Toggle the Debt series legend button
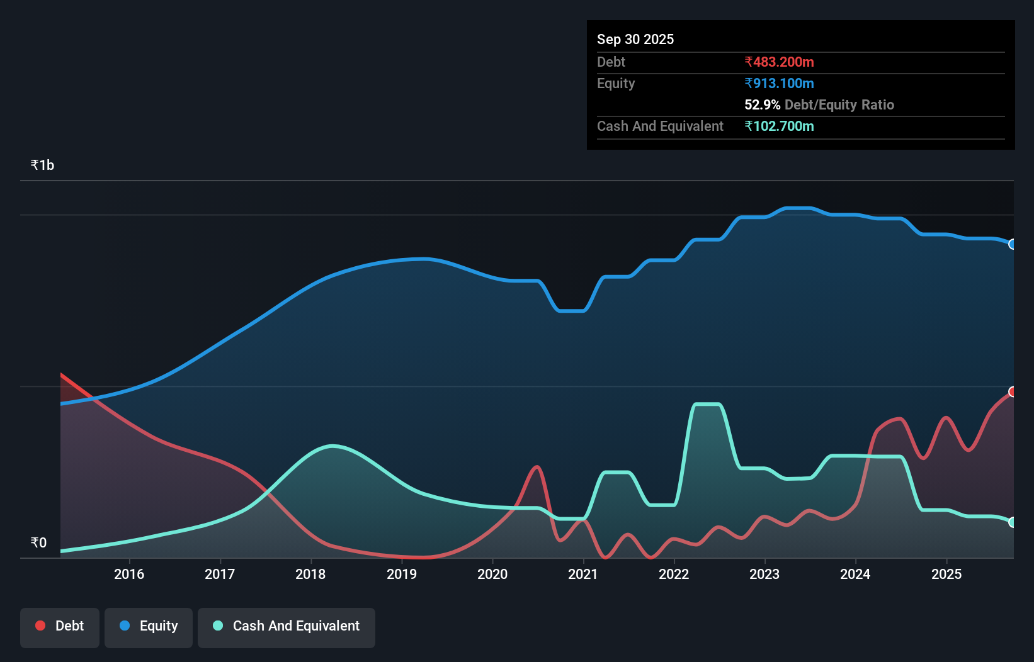Screen dimensions: 1034x662 click(x=60, y=627)
